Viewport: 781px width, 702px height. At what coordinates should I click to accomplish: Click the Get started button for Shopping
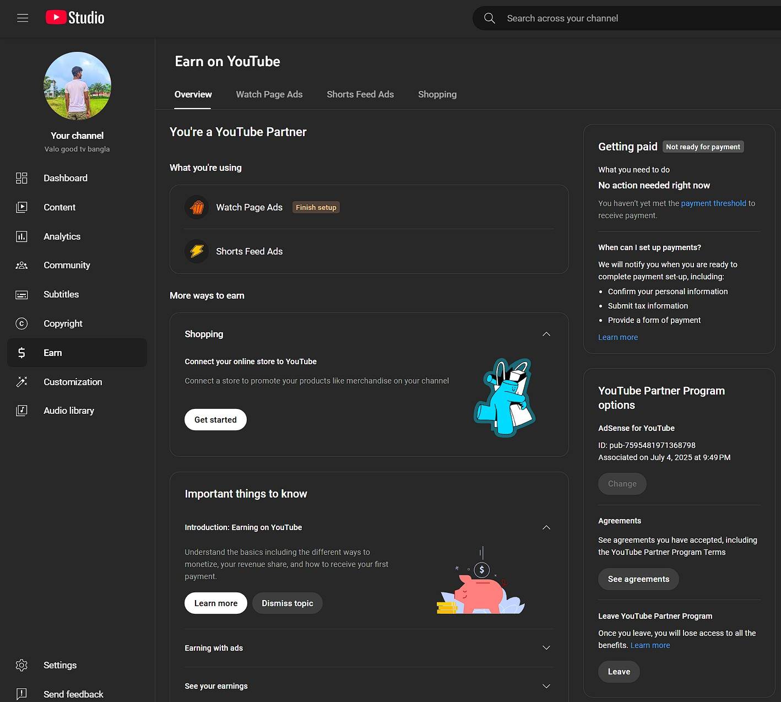(215, 420)
